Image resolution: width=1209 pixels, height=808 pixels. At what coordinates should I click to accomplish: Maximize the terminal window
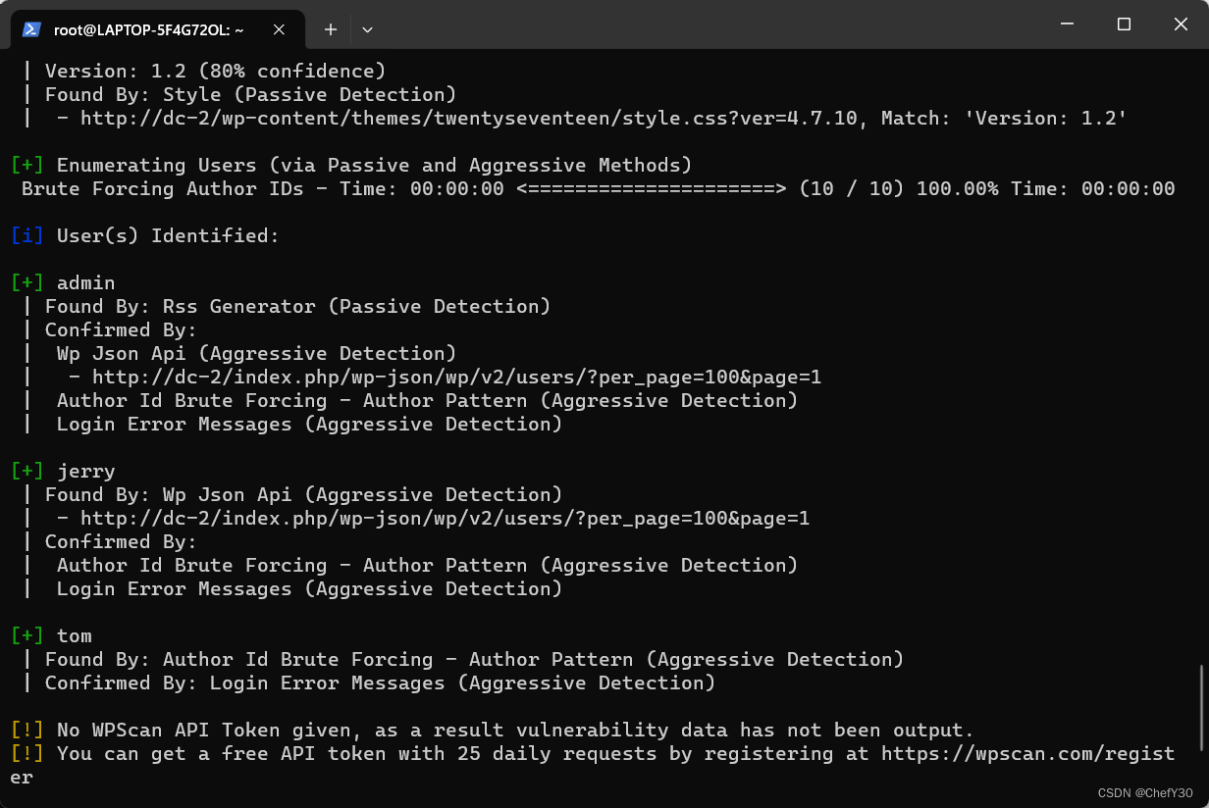(x=1125, y=24)
